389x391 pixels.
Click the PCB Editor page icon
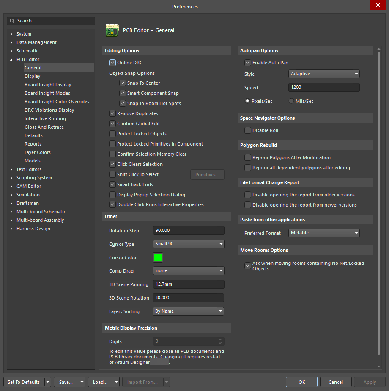[x=112, y=30]
